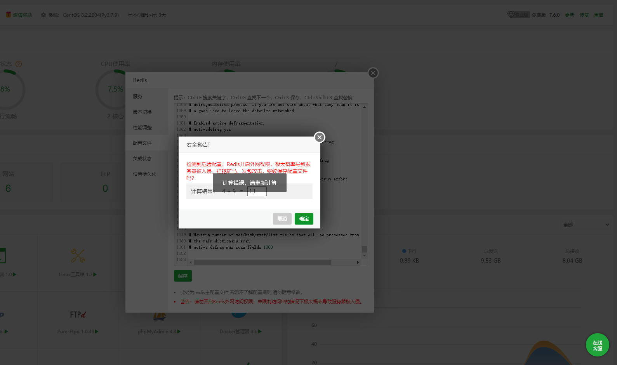Screen dimensions: 617x365
Task: Open the 全部 dropdown filter
Action: (x=586, y=225)
